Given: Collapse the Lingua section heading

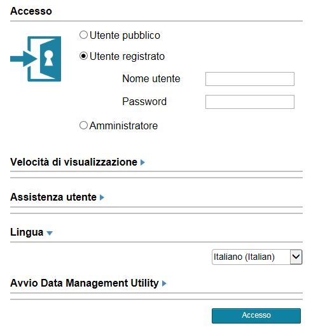Looking at the screenshot, I should click(27, 232).
